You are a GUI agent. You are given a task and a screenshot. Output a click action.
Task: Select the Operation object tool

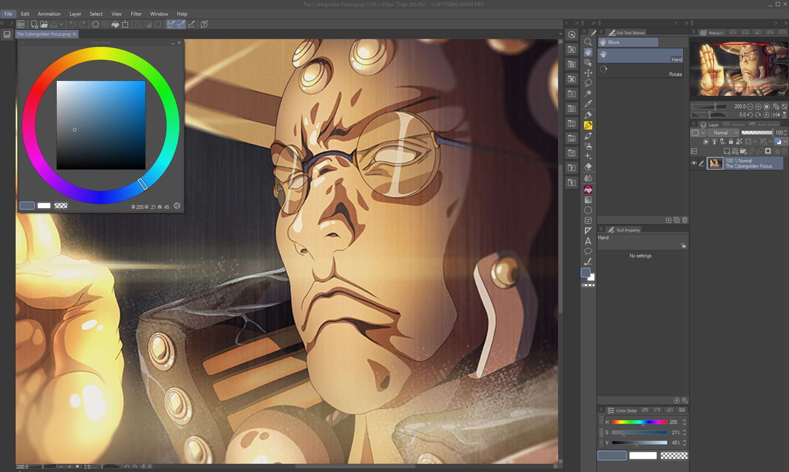588,62
